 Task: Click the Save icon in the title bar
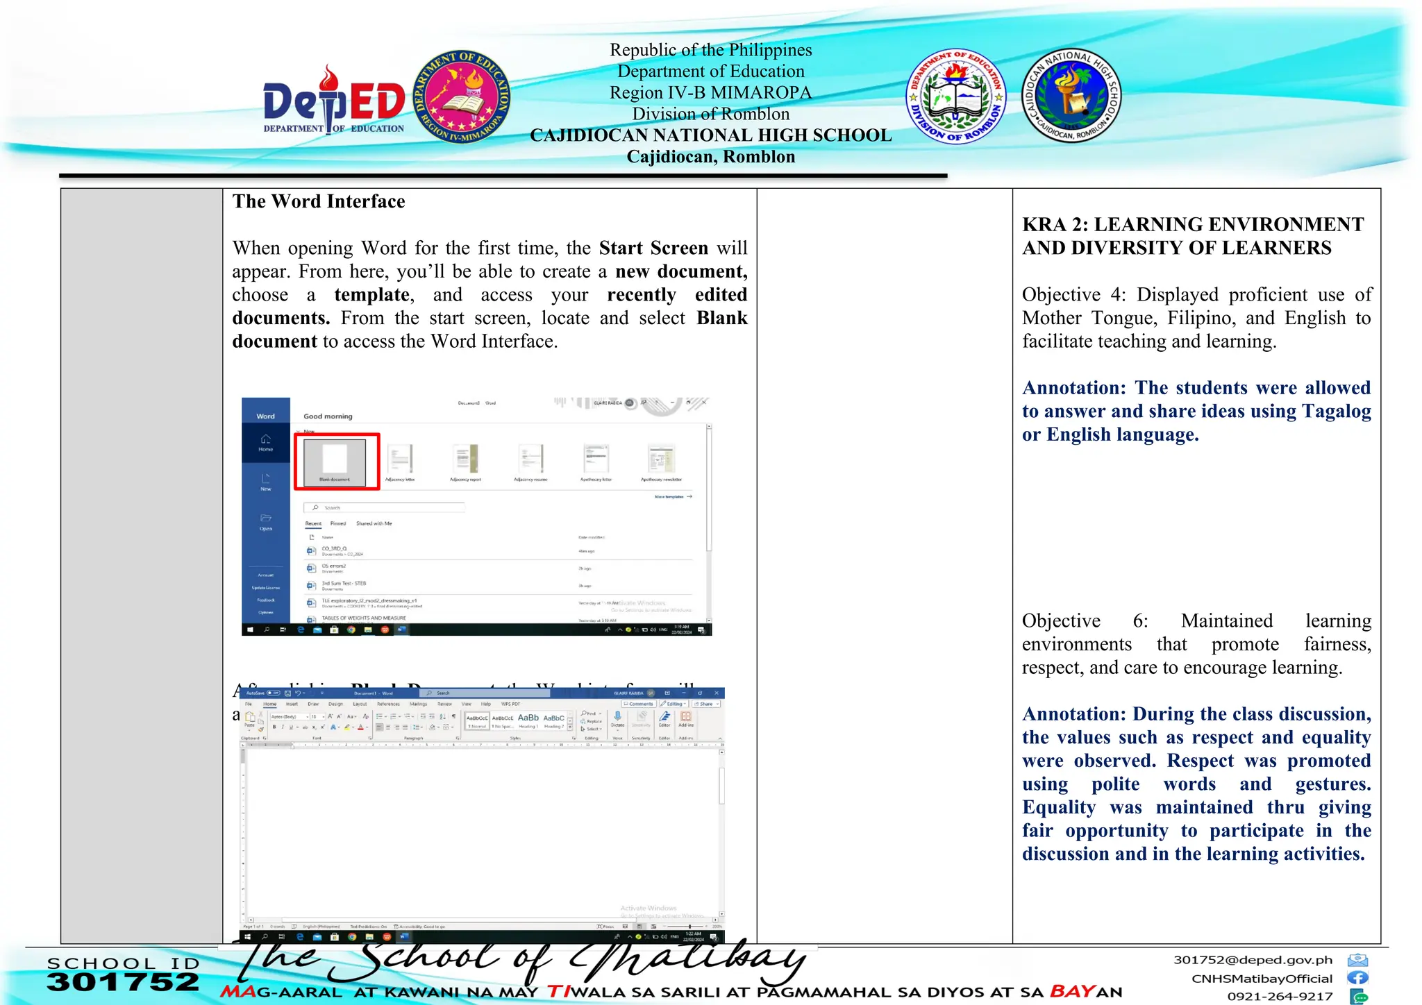click(287, 693)
